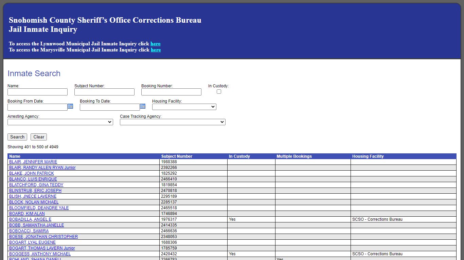464x260 pixels.
Task: Select subject number 2348053 cell
Action: pyautogui.click(x=194, y=237)
